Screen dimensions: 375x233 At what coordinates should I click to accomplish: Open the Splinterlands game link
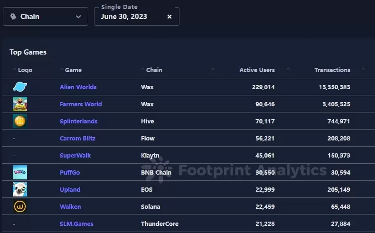[x=78, y=121]
